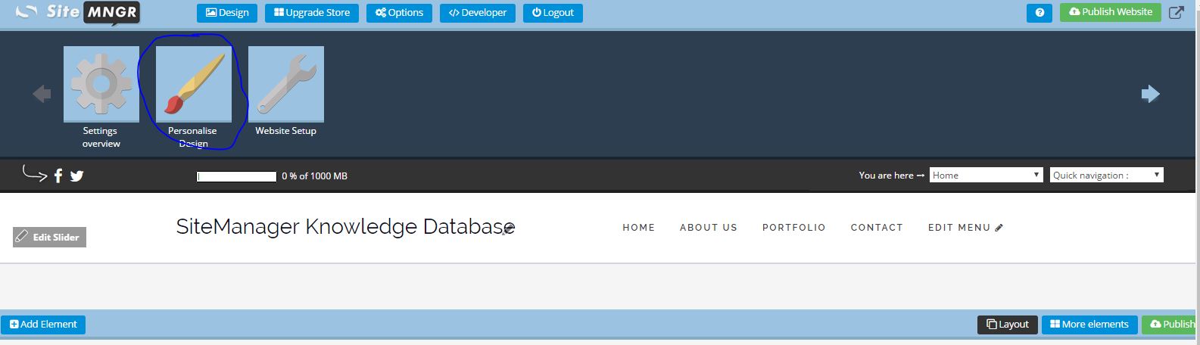Screen dimensions: 1200x345
Task: Click the green Publish Website button
Action: point(1110,12)
